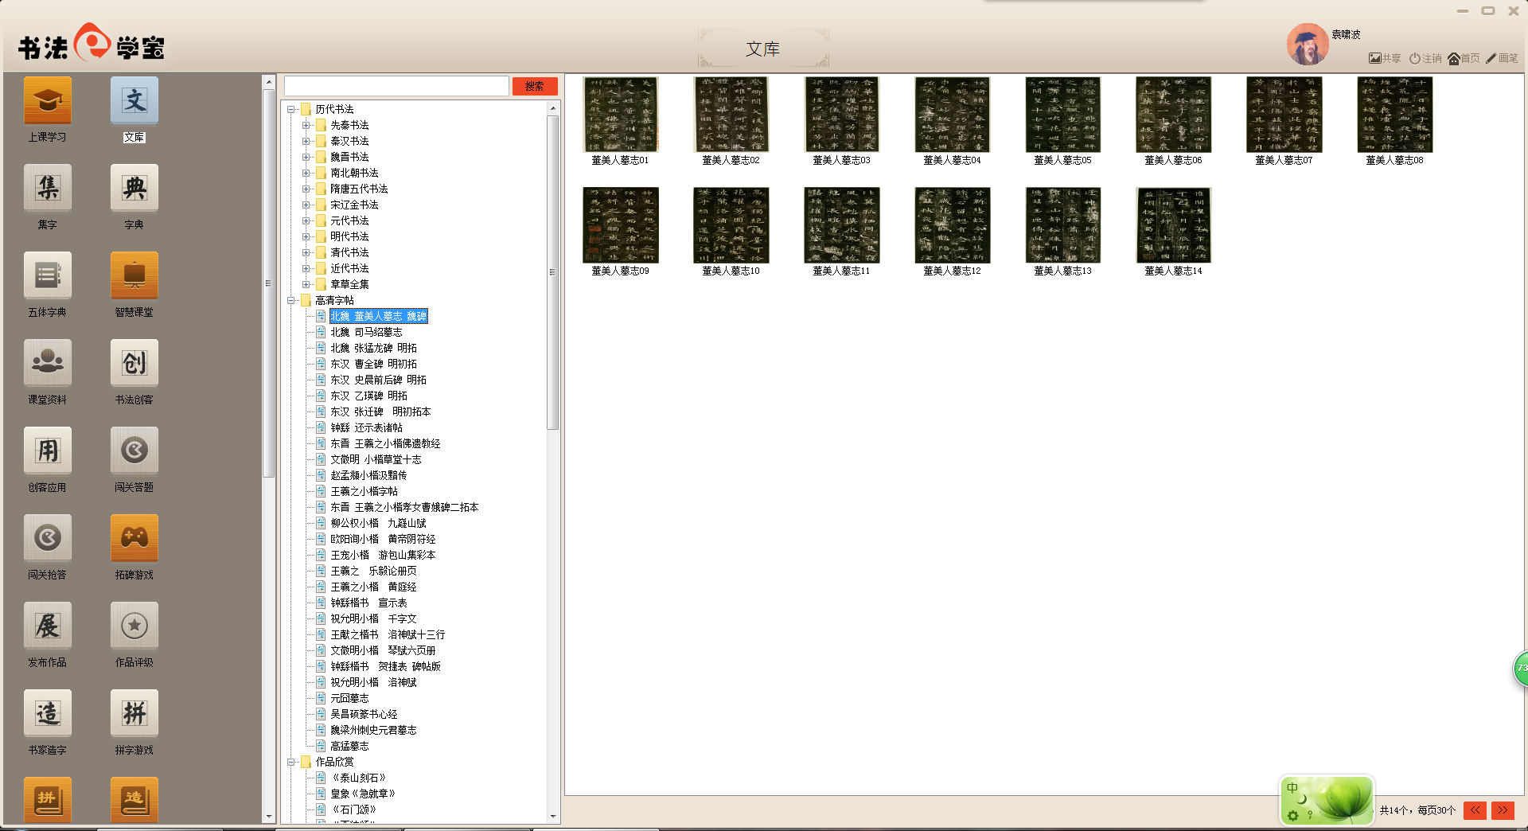The width and height of the screenshot is (1528, 831).
Task: Collapse the 历代书法 tree node
Action: point(291,110)
